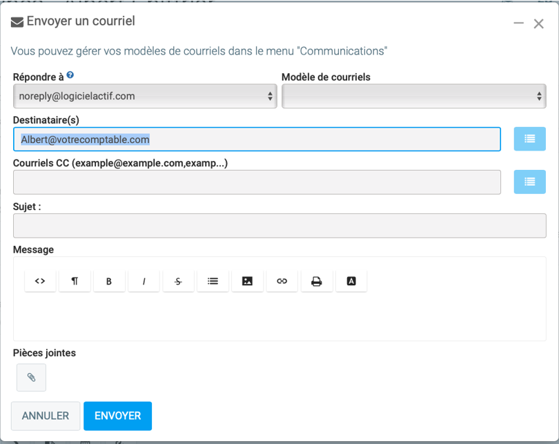The height and width of the screenshot is (444, 559).
Task: Open recipient list beside Destinataire(s) field
Action: (x=529, y=139)
